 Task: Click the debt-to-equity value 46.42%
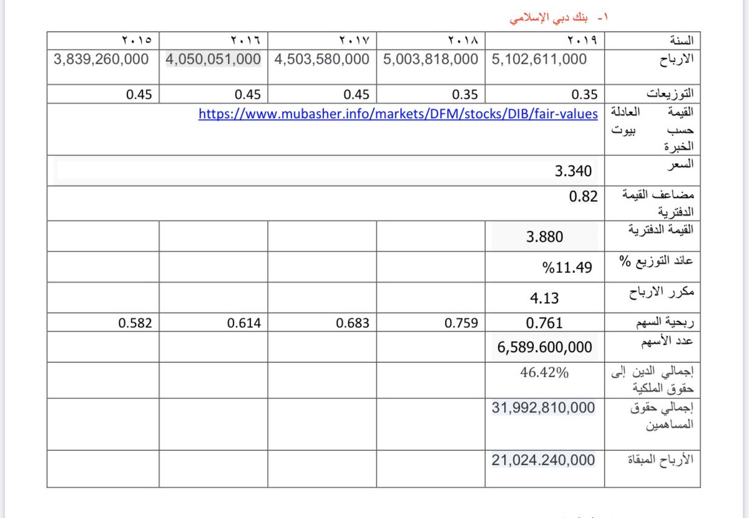coord(545,373)
